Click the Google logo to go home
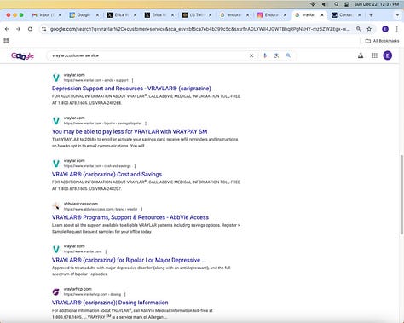The width and height of the screenshot is (404, 323). pyautogui.click(x=22, y=56)
